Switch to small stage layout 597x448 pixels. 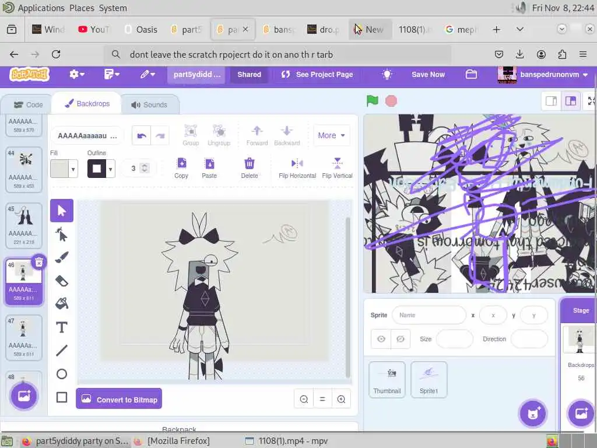click(552, 101)
